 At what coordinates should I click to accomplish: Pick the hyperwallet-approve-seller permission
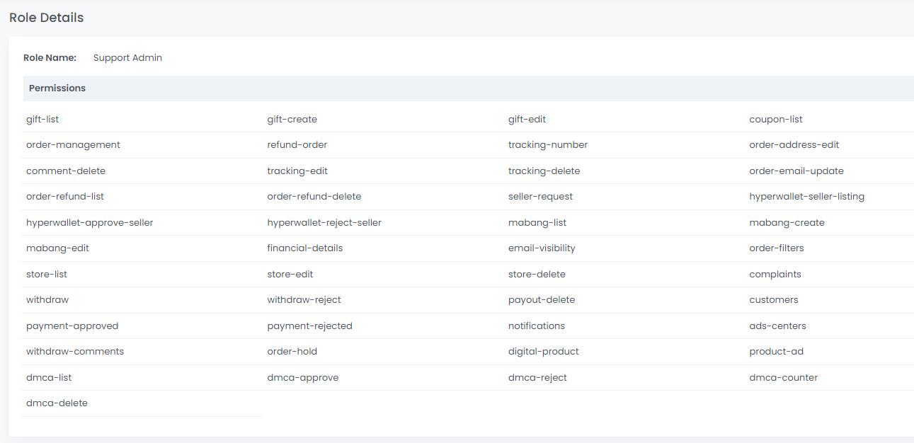point(89,223)
